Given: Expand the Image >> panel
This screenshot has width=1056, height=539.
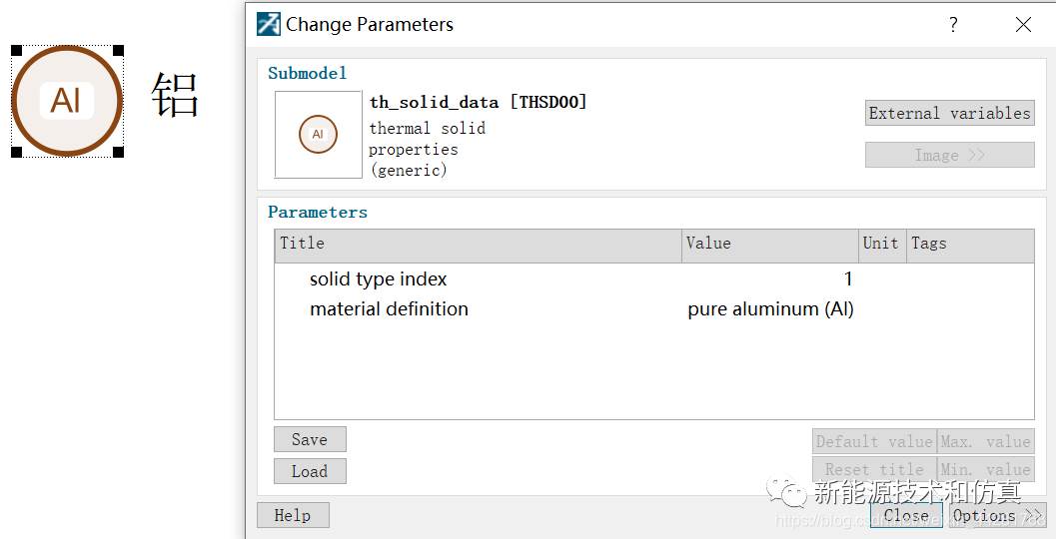Looking at the screenshot, I should coord(949,155).
